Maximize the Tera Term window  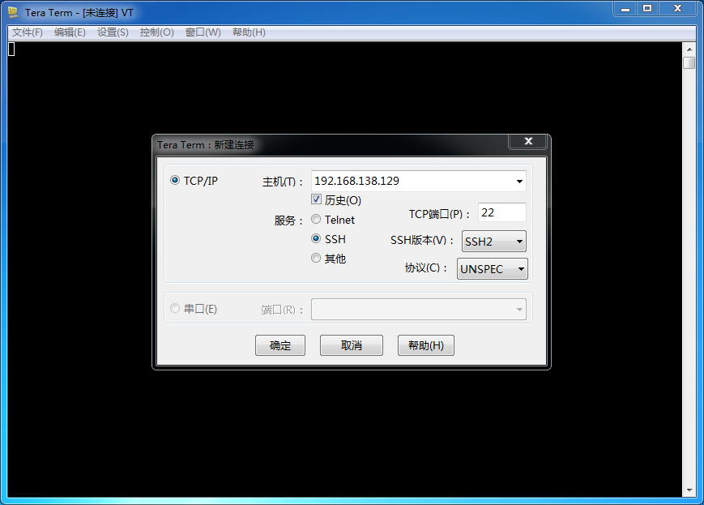pyautogui.click(x=647, y=9)
